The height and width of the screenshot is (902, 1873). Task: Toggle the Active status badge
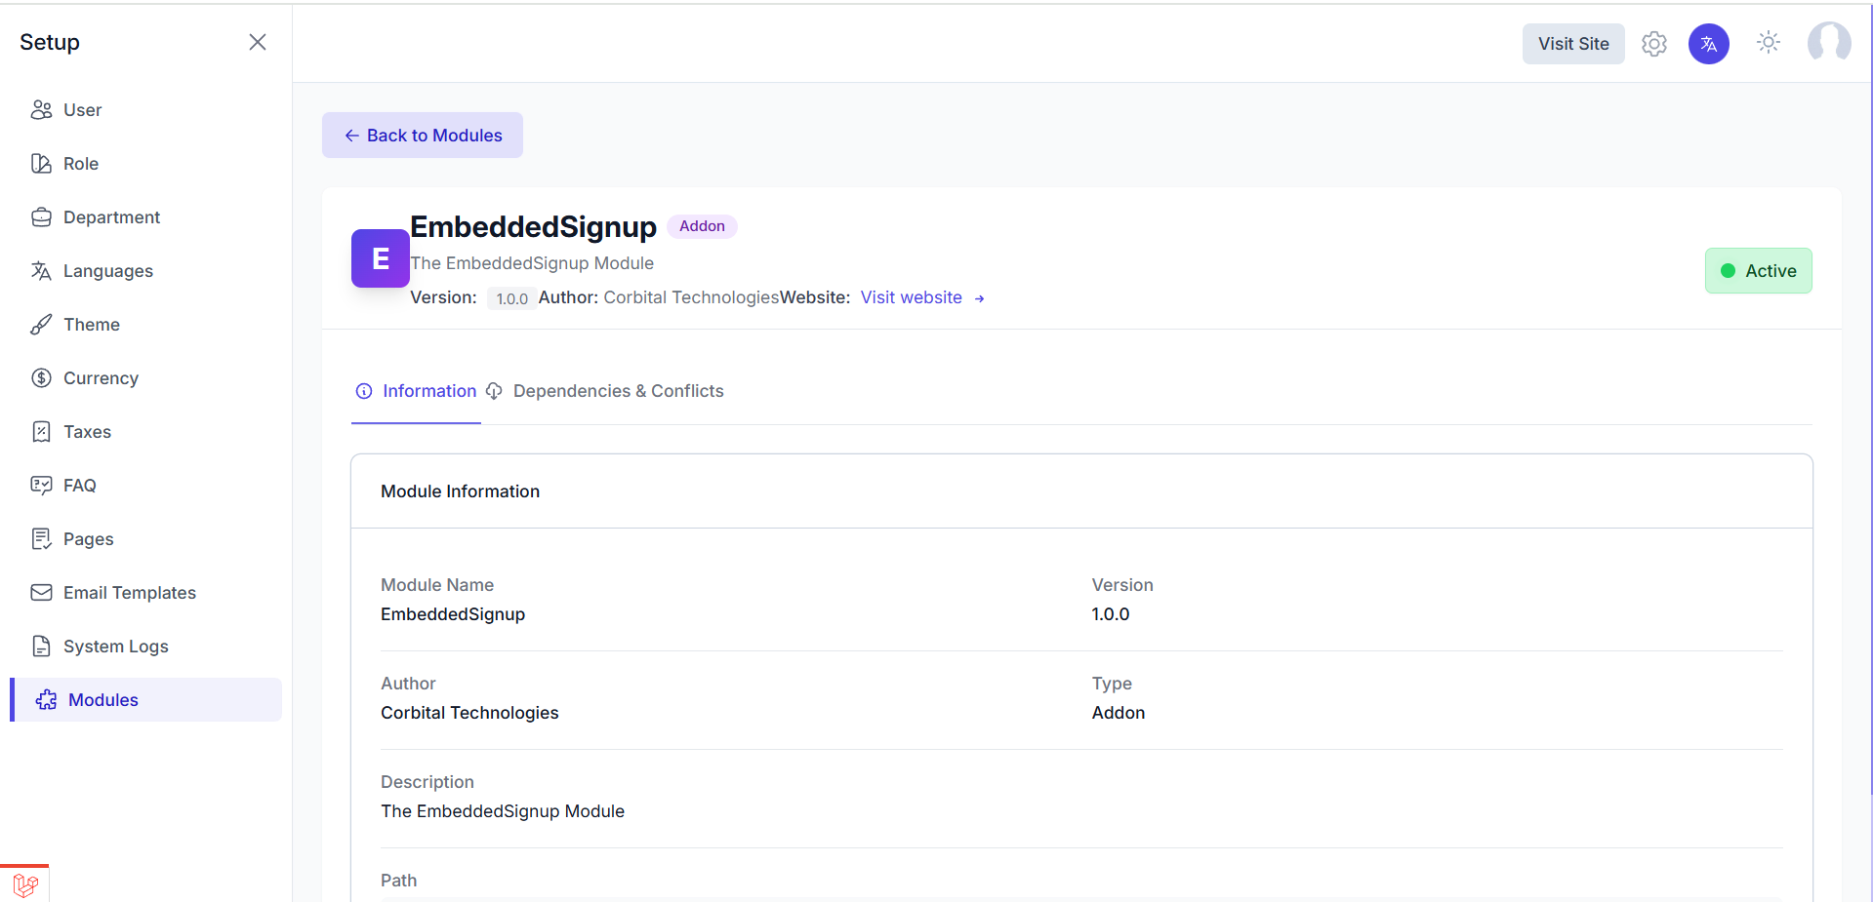[1758, 270]
